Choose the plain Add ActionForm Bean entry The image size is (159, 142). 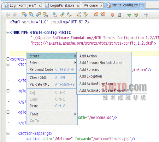104,84
